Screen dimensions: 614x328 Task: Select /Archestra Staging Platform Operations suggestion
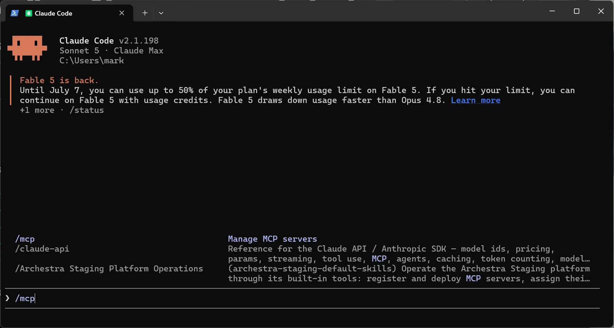coord(109,269)
